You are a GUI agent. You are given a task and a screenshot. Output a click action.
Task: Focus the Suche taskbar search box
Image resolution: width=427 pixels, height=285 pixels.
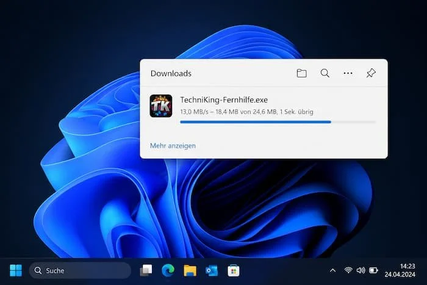[x=80, y=270]
